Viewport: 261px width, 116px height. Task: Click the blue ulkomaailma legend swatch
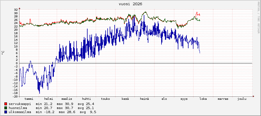pyautogui.click(x=6, y=112)
